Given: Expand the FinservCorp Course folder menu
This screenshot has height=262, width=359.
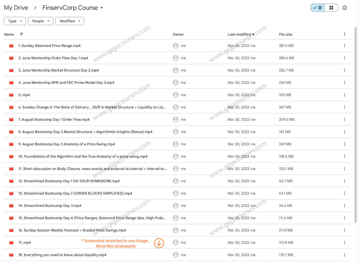Looking at the screenshot, I should click(x=101, y=7).
